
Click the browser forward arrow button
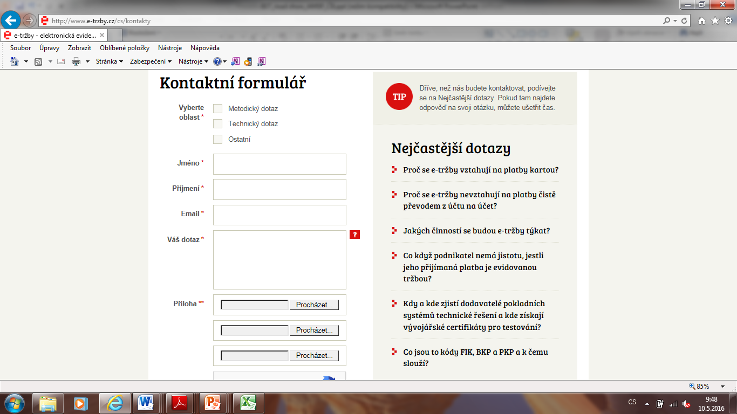tap(30, 20)
